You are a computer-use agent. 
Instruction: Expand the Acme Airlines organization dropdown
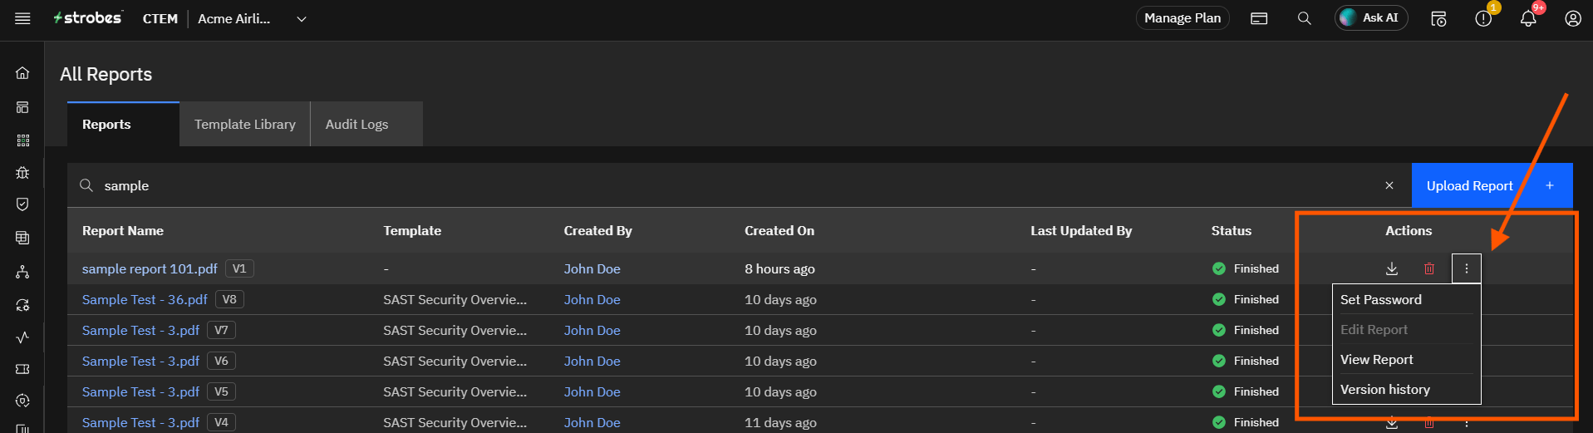click(x=302, y=19)
